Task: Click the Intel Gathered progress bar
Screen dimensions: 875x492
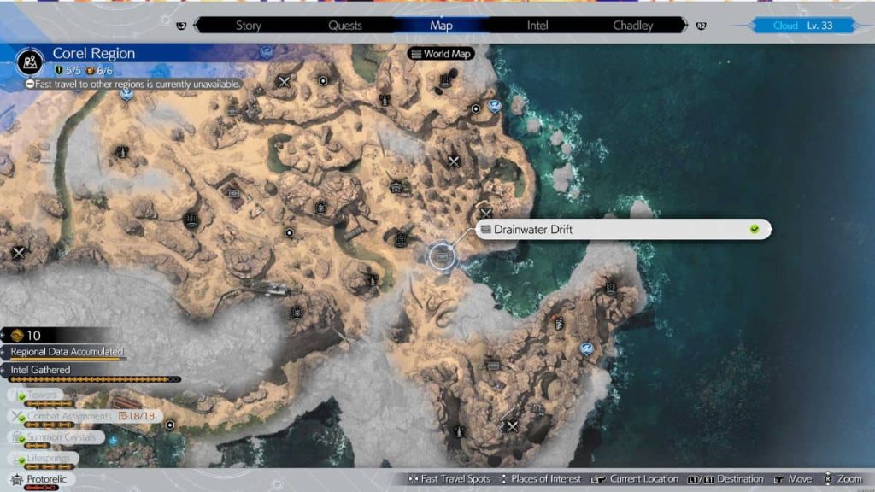Action: [x=96, y=379]
